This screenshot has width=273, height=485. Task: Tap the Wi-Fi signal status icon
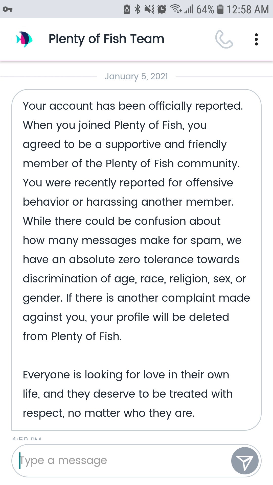(176, 9)
